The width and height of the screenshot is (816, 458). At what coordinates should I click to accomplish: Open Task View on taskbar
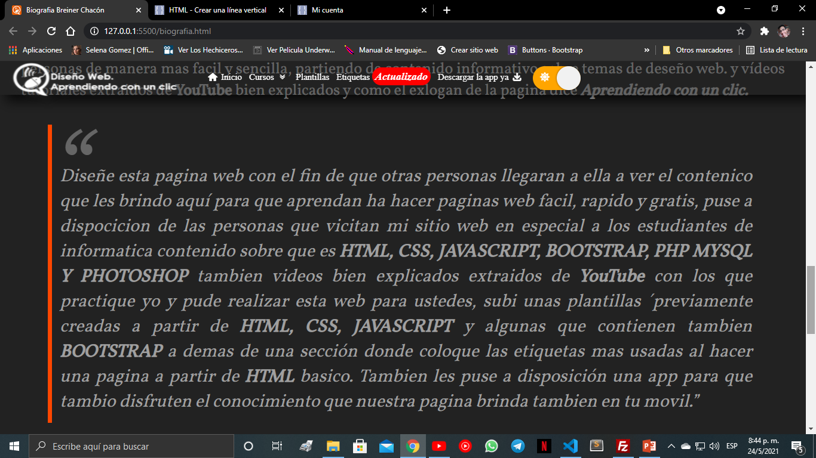pos(277,446)
